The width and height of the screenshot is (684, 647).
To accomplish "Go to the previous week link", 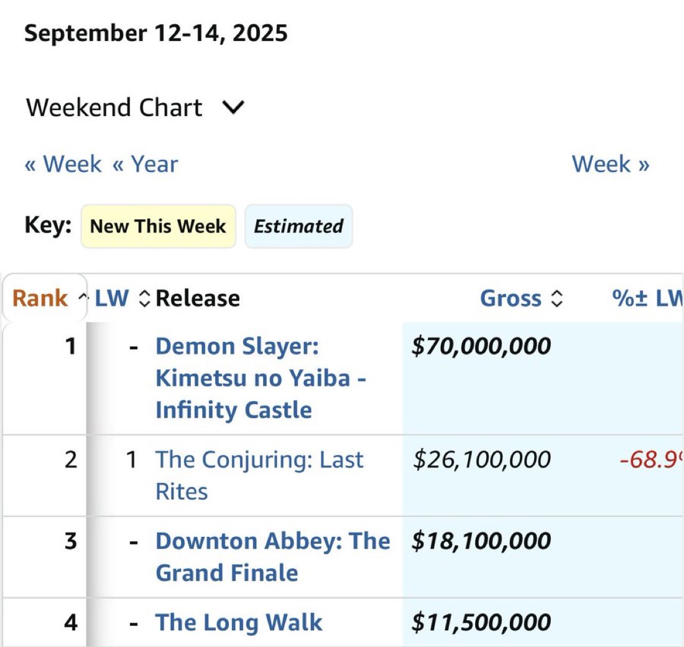I will coord(63,165).
